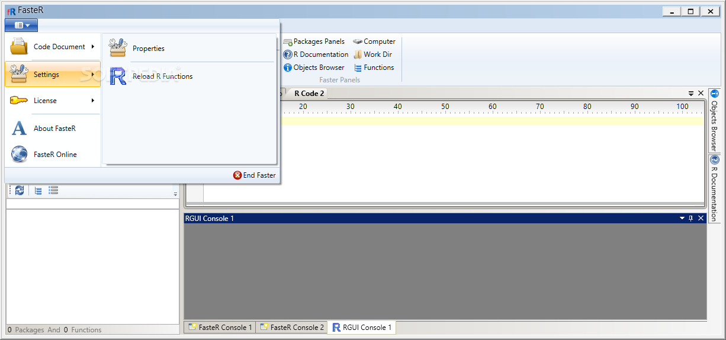Click the Objects Browser info icon in ribbon
Viewport: 726px width, 340px height.
click(x=288, y=68)
